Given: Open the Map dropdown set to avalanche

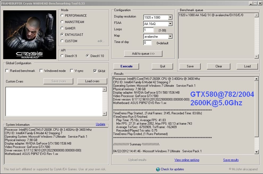Looking at the screenshot, I should (170, 36).
